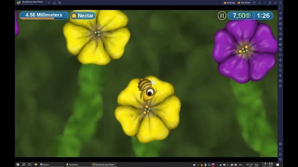Click the center of the bee's yellow flower

[147, 110]
